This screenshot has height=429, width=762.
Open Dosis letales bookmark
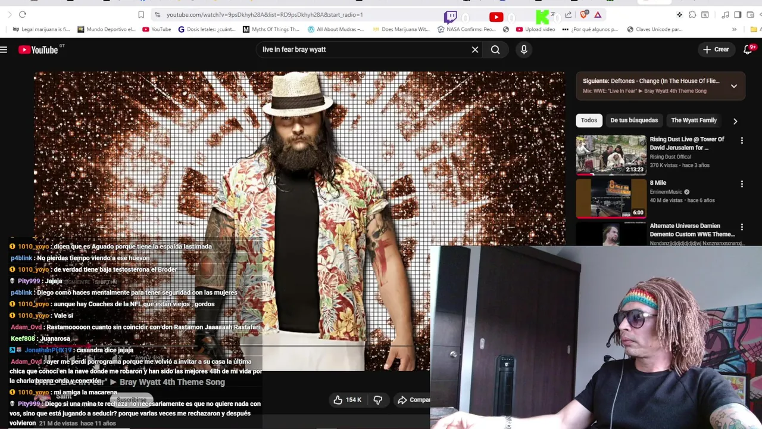pos(208,29)
